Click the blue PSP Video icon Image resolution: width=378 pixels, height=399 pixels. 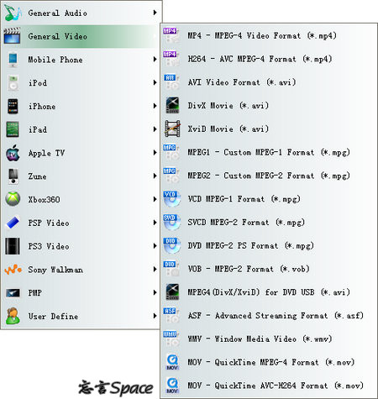(x=13, y=223)
